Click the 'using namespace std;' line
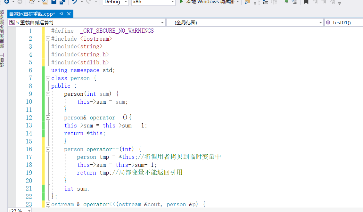 [x=83, y=70]
